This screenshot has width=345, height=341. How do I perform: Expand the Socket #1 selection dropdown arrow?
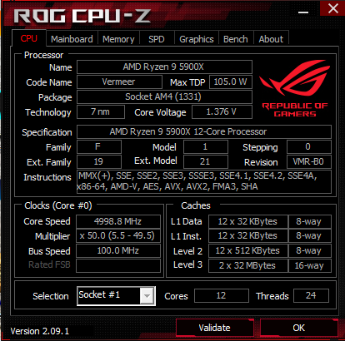[147, 296]
